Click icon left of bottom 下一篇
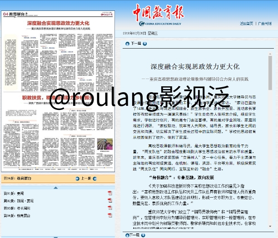Image resolution: width=278 pixels, height=238 pixels. pos(127,235)
